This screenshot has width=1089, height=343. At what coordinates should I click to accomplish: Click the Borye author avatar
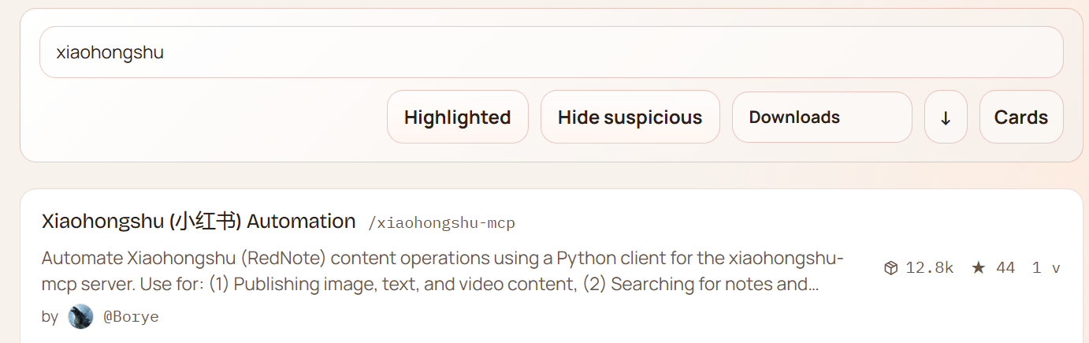click(x=80, y=317)
